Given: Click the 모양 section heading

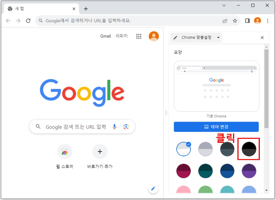Looking at the screenshot, I should pyautogui.click(x=178, y=52).
